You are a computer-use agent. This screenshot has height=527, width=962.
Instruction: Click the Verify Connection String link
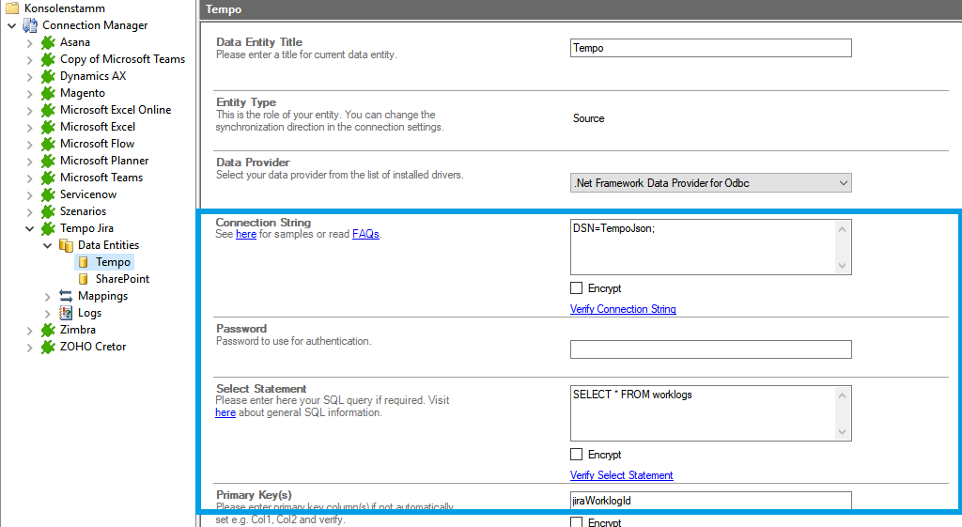tap(623, 309)
